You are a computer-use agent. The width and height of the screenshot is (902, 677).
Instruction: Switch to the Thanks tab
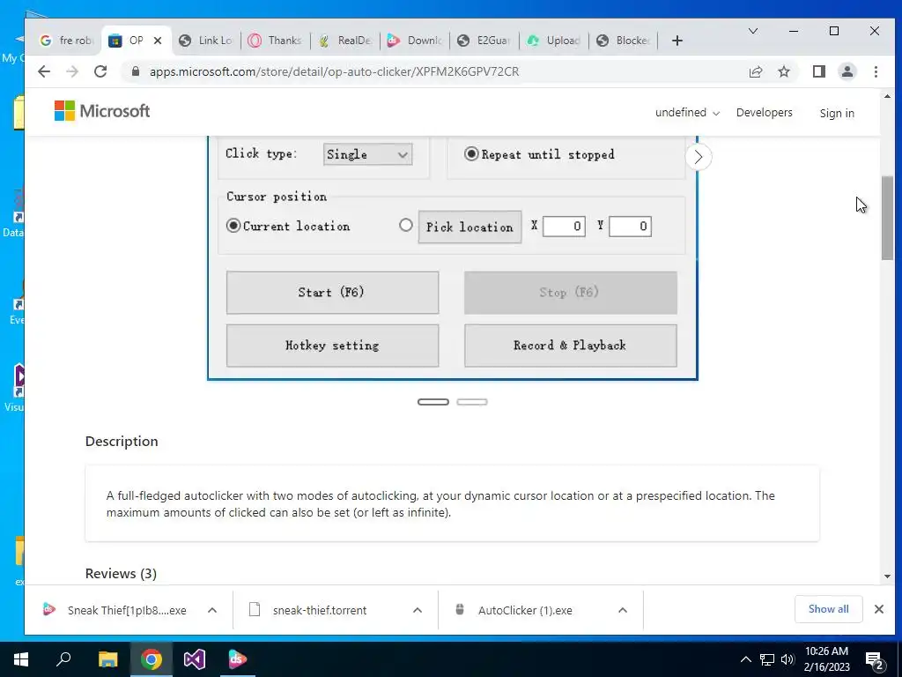pos(276,41)
